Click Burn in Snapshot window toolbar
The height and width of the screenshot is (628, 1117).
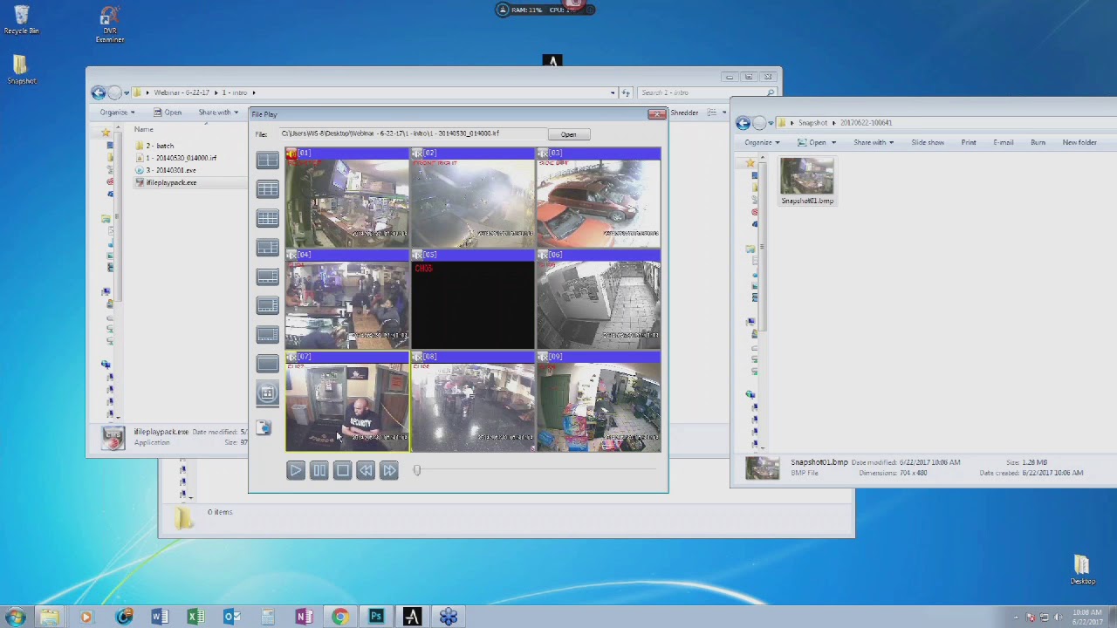(x=1038, y=142)
